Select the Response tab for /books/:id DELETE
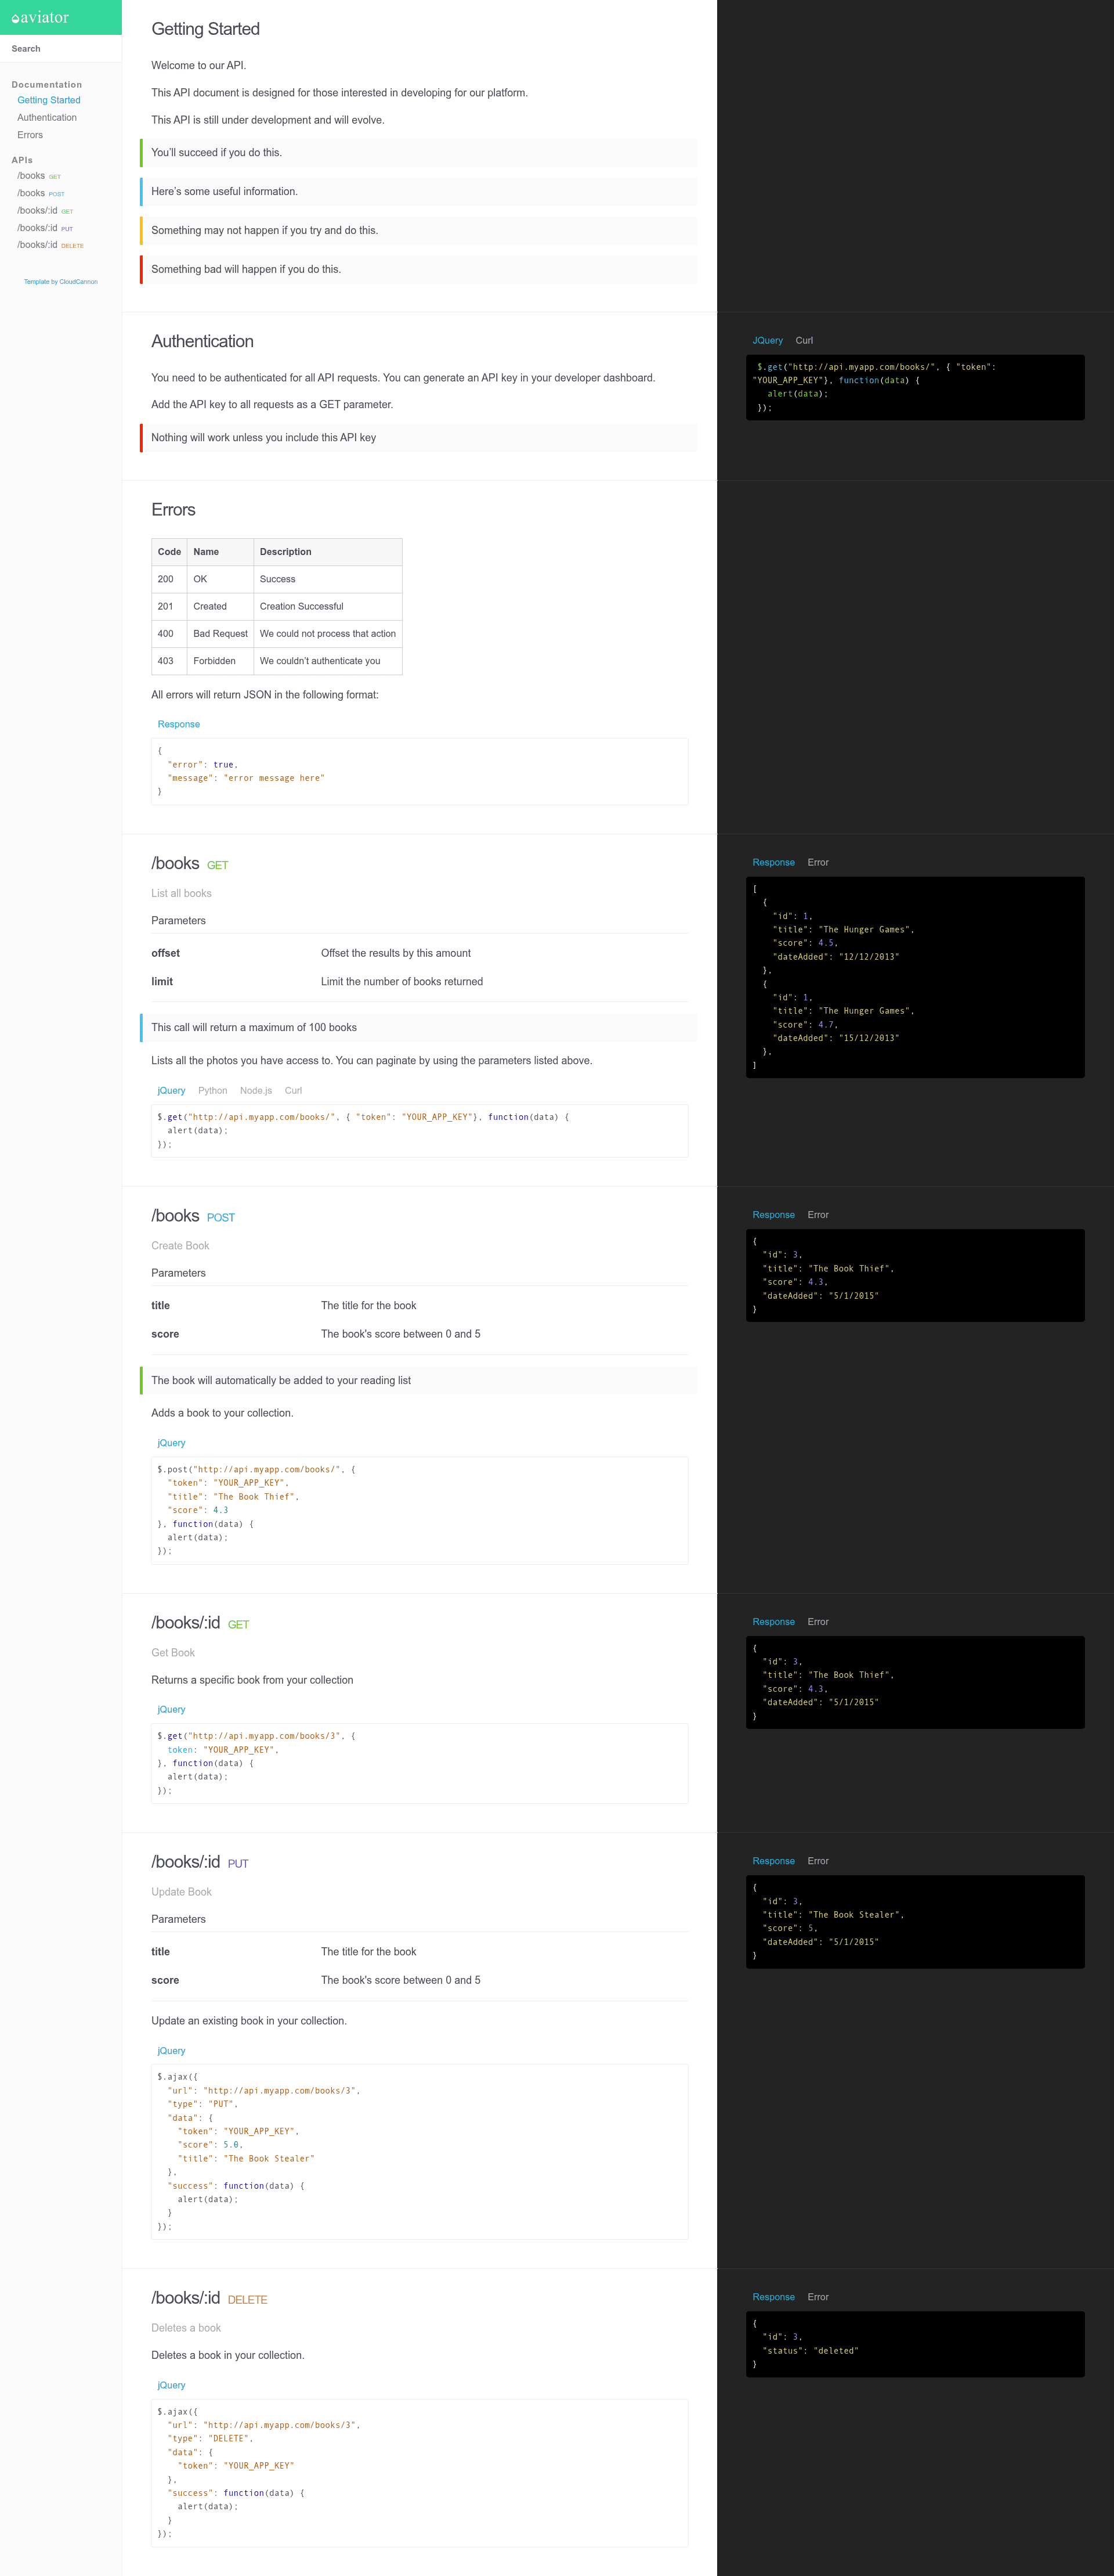The height and width of the screenshot is (2576, 1114). point(773,2297)
